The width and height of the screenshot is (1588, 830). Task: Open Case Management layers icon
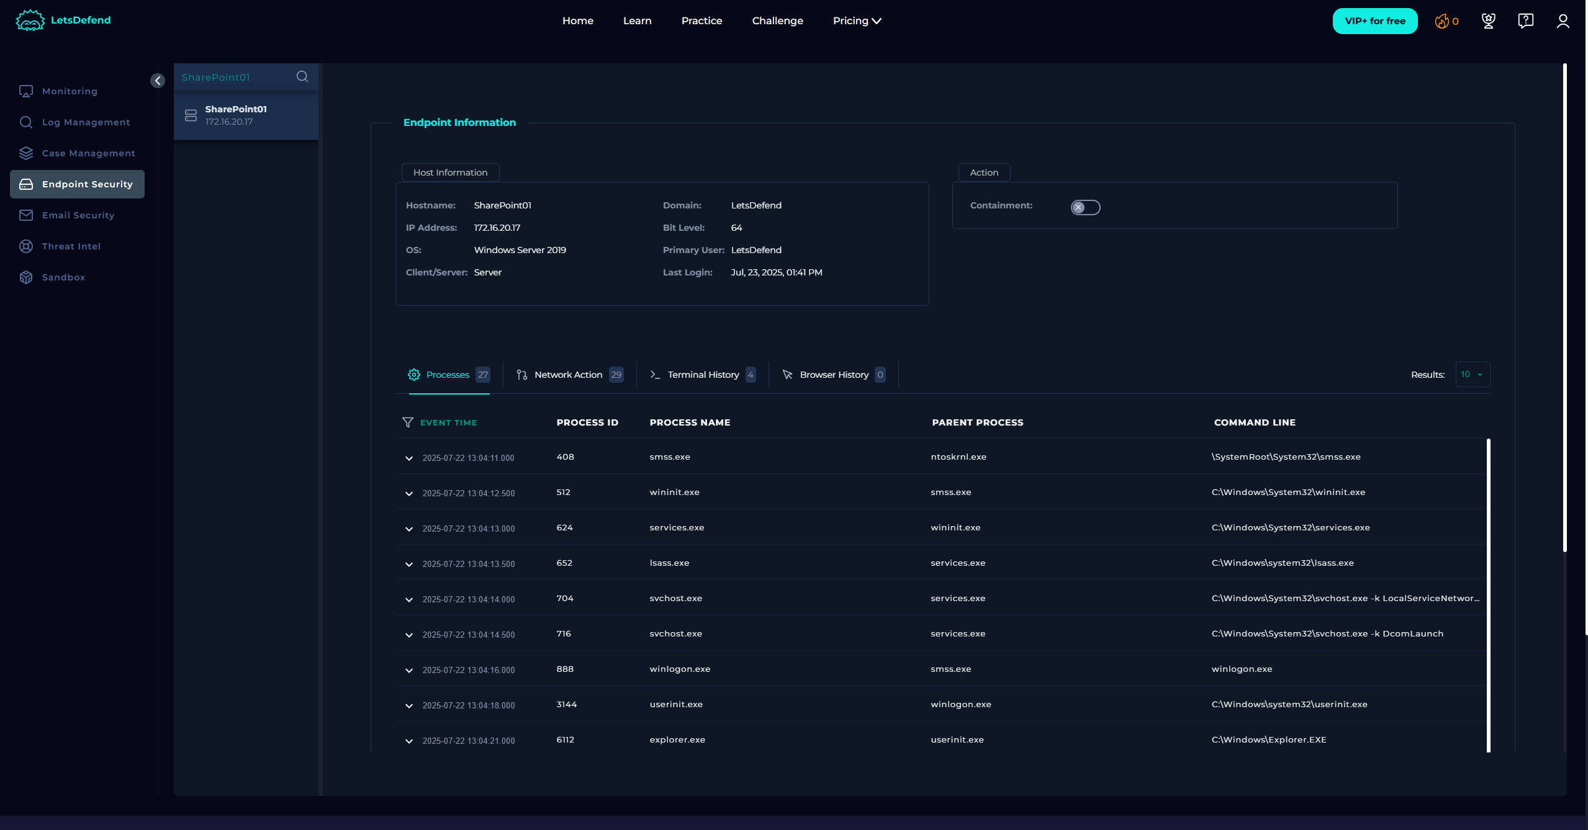tap(26, 153)
